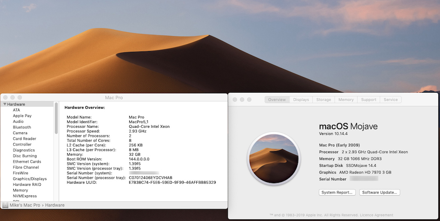Close the Mac Pro System Report window

click(5, 97)
